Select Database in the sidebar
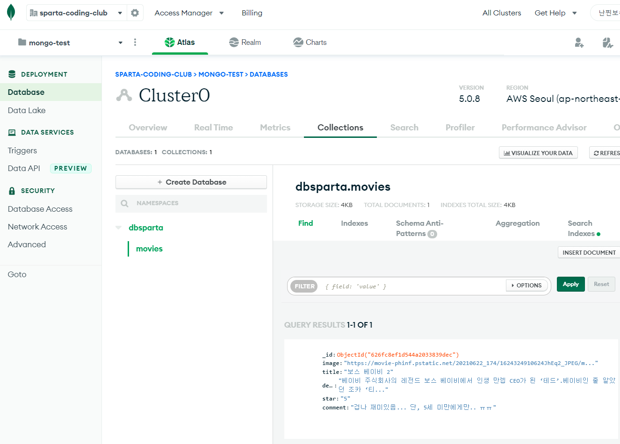 point(50,92)
